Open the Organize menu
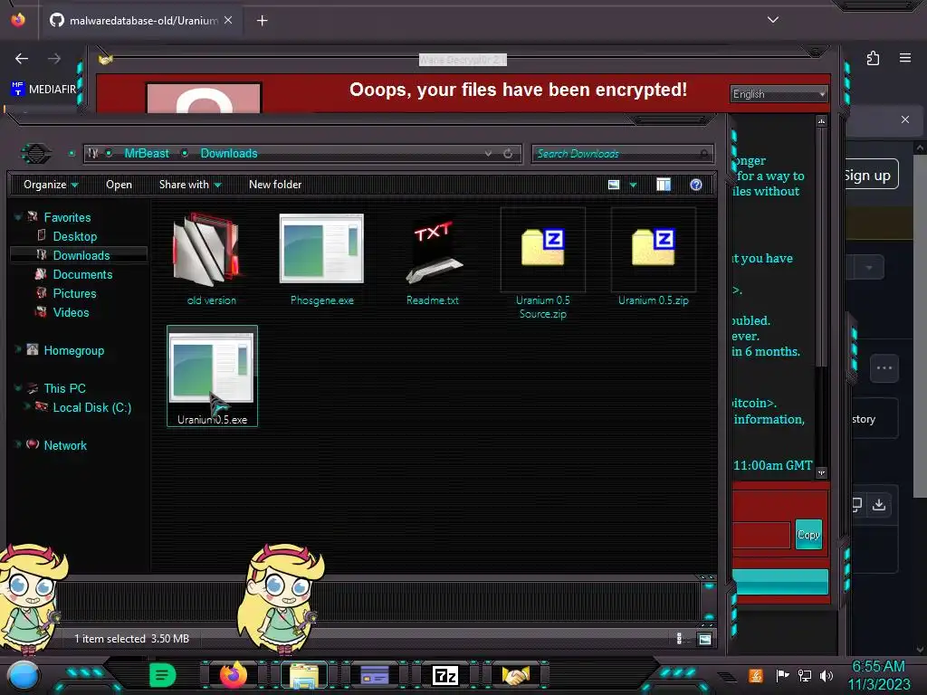This screenshot has width=927, height=695. click(x=51, y=185)
